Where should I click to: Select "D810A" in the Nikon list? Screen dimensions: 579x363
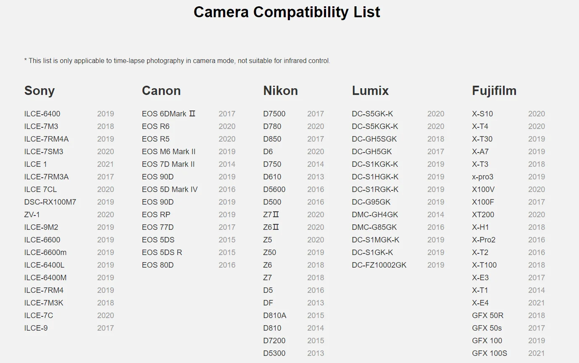click(x=275, y=316)
